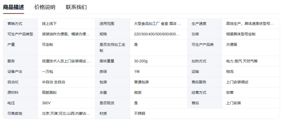Viewport: 281px width, 120px height.
Task: Click the truncated 适用范围 value starting with 大型食品加工厂
Action: pyautogui.click(x=157, y=24)
